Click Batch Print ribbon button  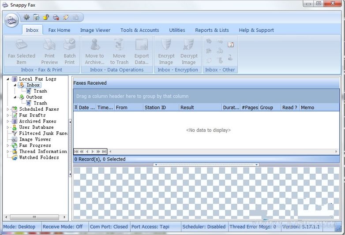click(70, 52)
